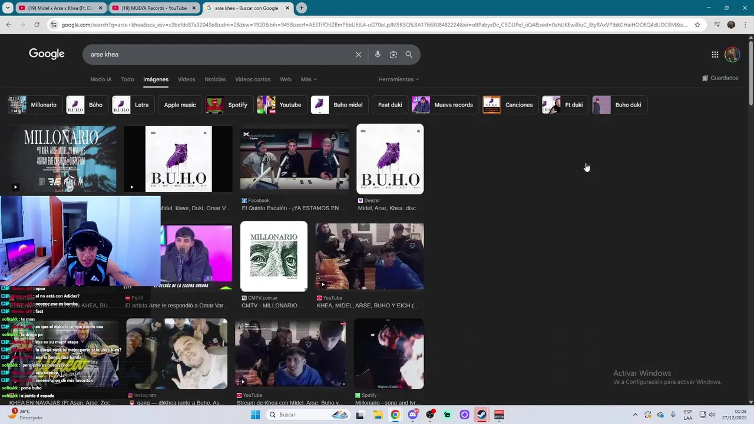Filter by Millonario chip
The width and height of the screenshot is (754, 424).
pos(34,105)
